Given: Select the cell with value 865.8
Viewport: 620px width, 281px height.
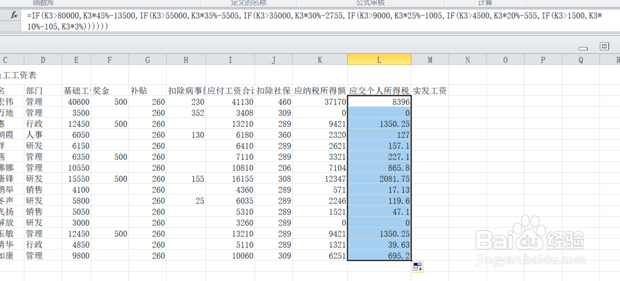Looking at the screenshot, I should click(x=379, y=168).
